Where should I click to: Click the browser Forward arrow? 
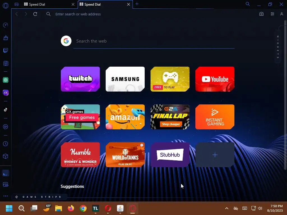[x=26, y=14]
